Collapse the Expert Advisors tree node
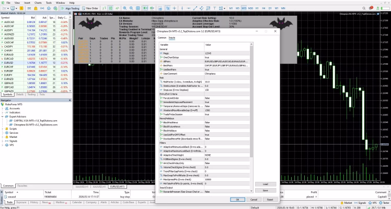The width and height of the screenshot is (391, 209). pyautogui.click(x=3, y=117)
